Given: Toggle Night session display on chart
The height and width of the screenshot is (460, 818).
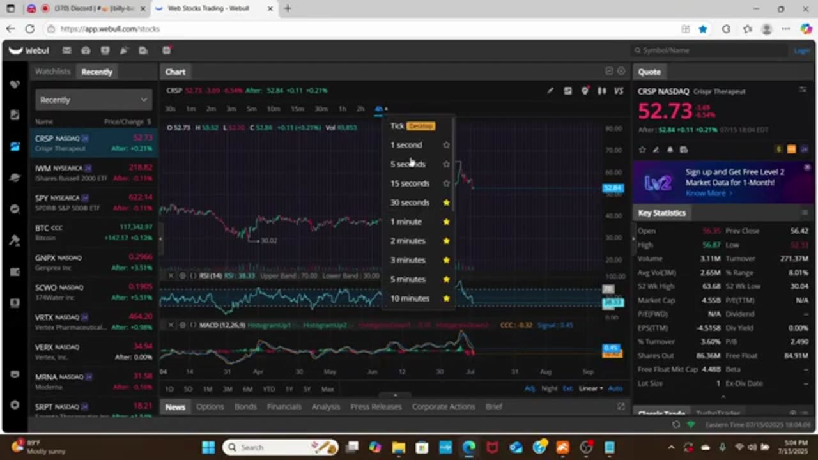Looking at the screenshot, I should click(x=549, y=388).
